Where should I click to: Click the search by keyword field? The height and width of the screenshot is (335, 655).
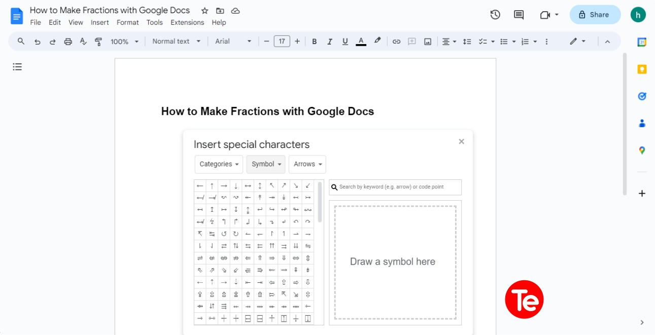coord(395,187)
